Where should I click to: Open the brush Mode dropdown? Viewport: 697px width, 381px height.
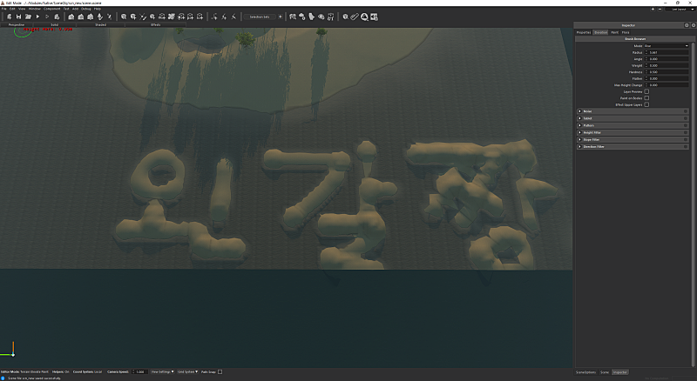[667, 46]
